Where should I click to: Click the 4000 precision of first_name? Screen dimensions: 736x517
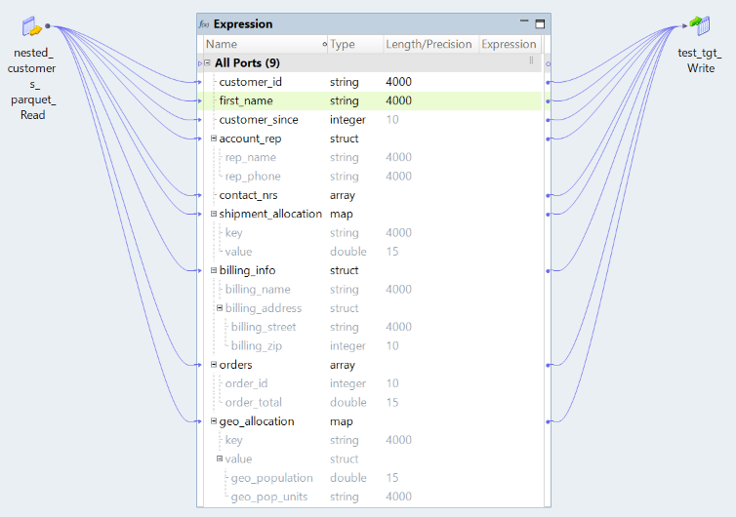(x=398, y=100)
